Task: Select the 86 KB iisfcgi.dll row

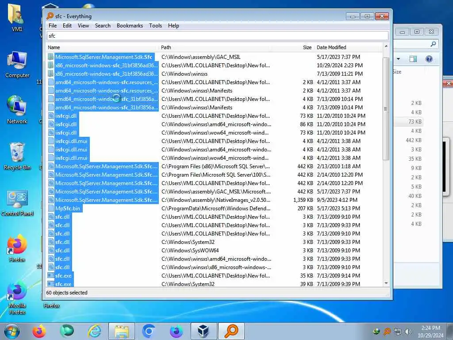Action: tap(214, 124)
